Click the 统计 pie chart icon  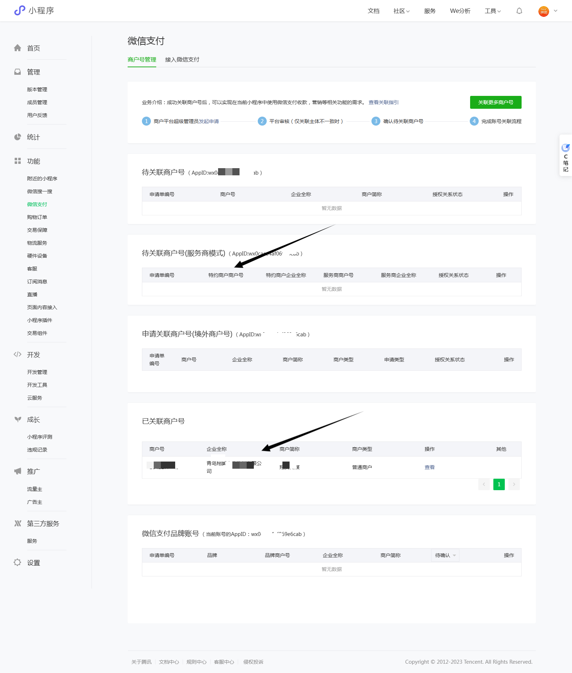[x=18, y=137]
